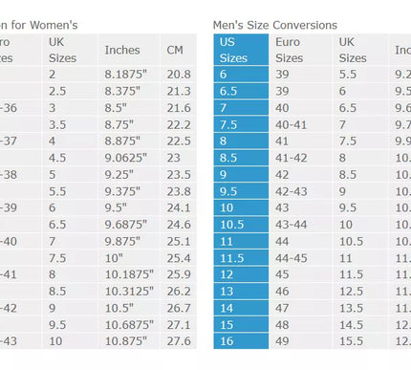Image resolution: width=411 pixels, height=370 pixels.
Task: Click the 20.8 CM cell
Action: 179,75
